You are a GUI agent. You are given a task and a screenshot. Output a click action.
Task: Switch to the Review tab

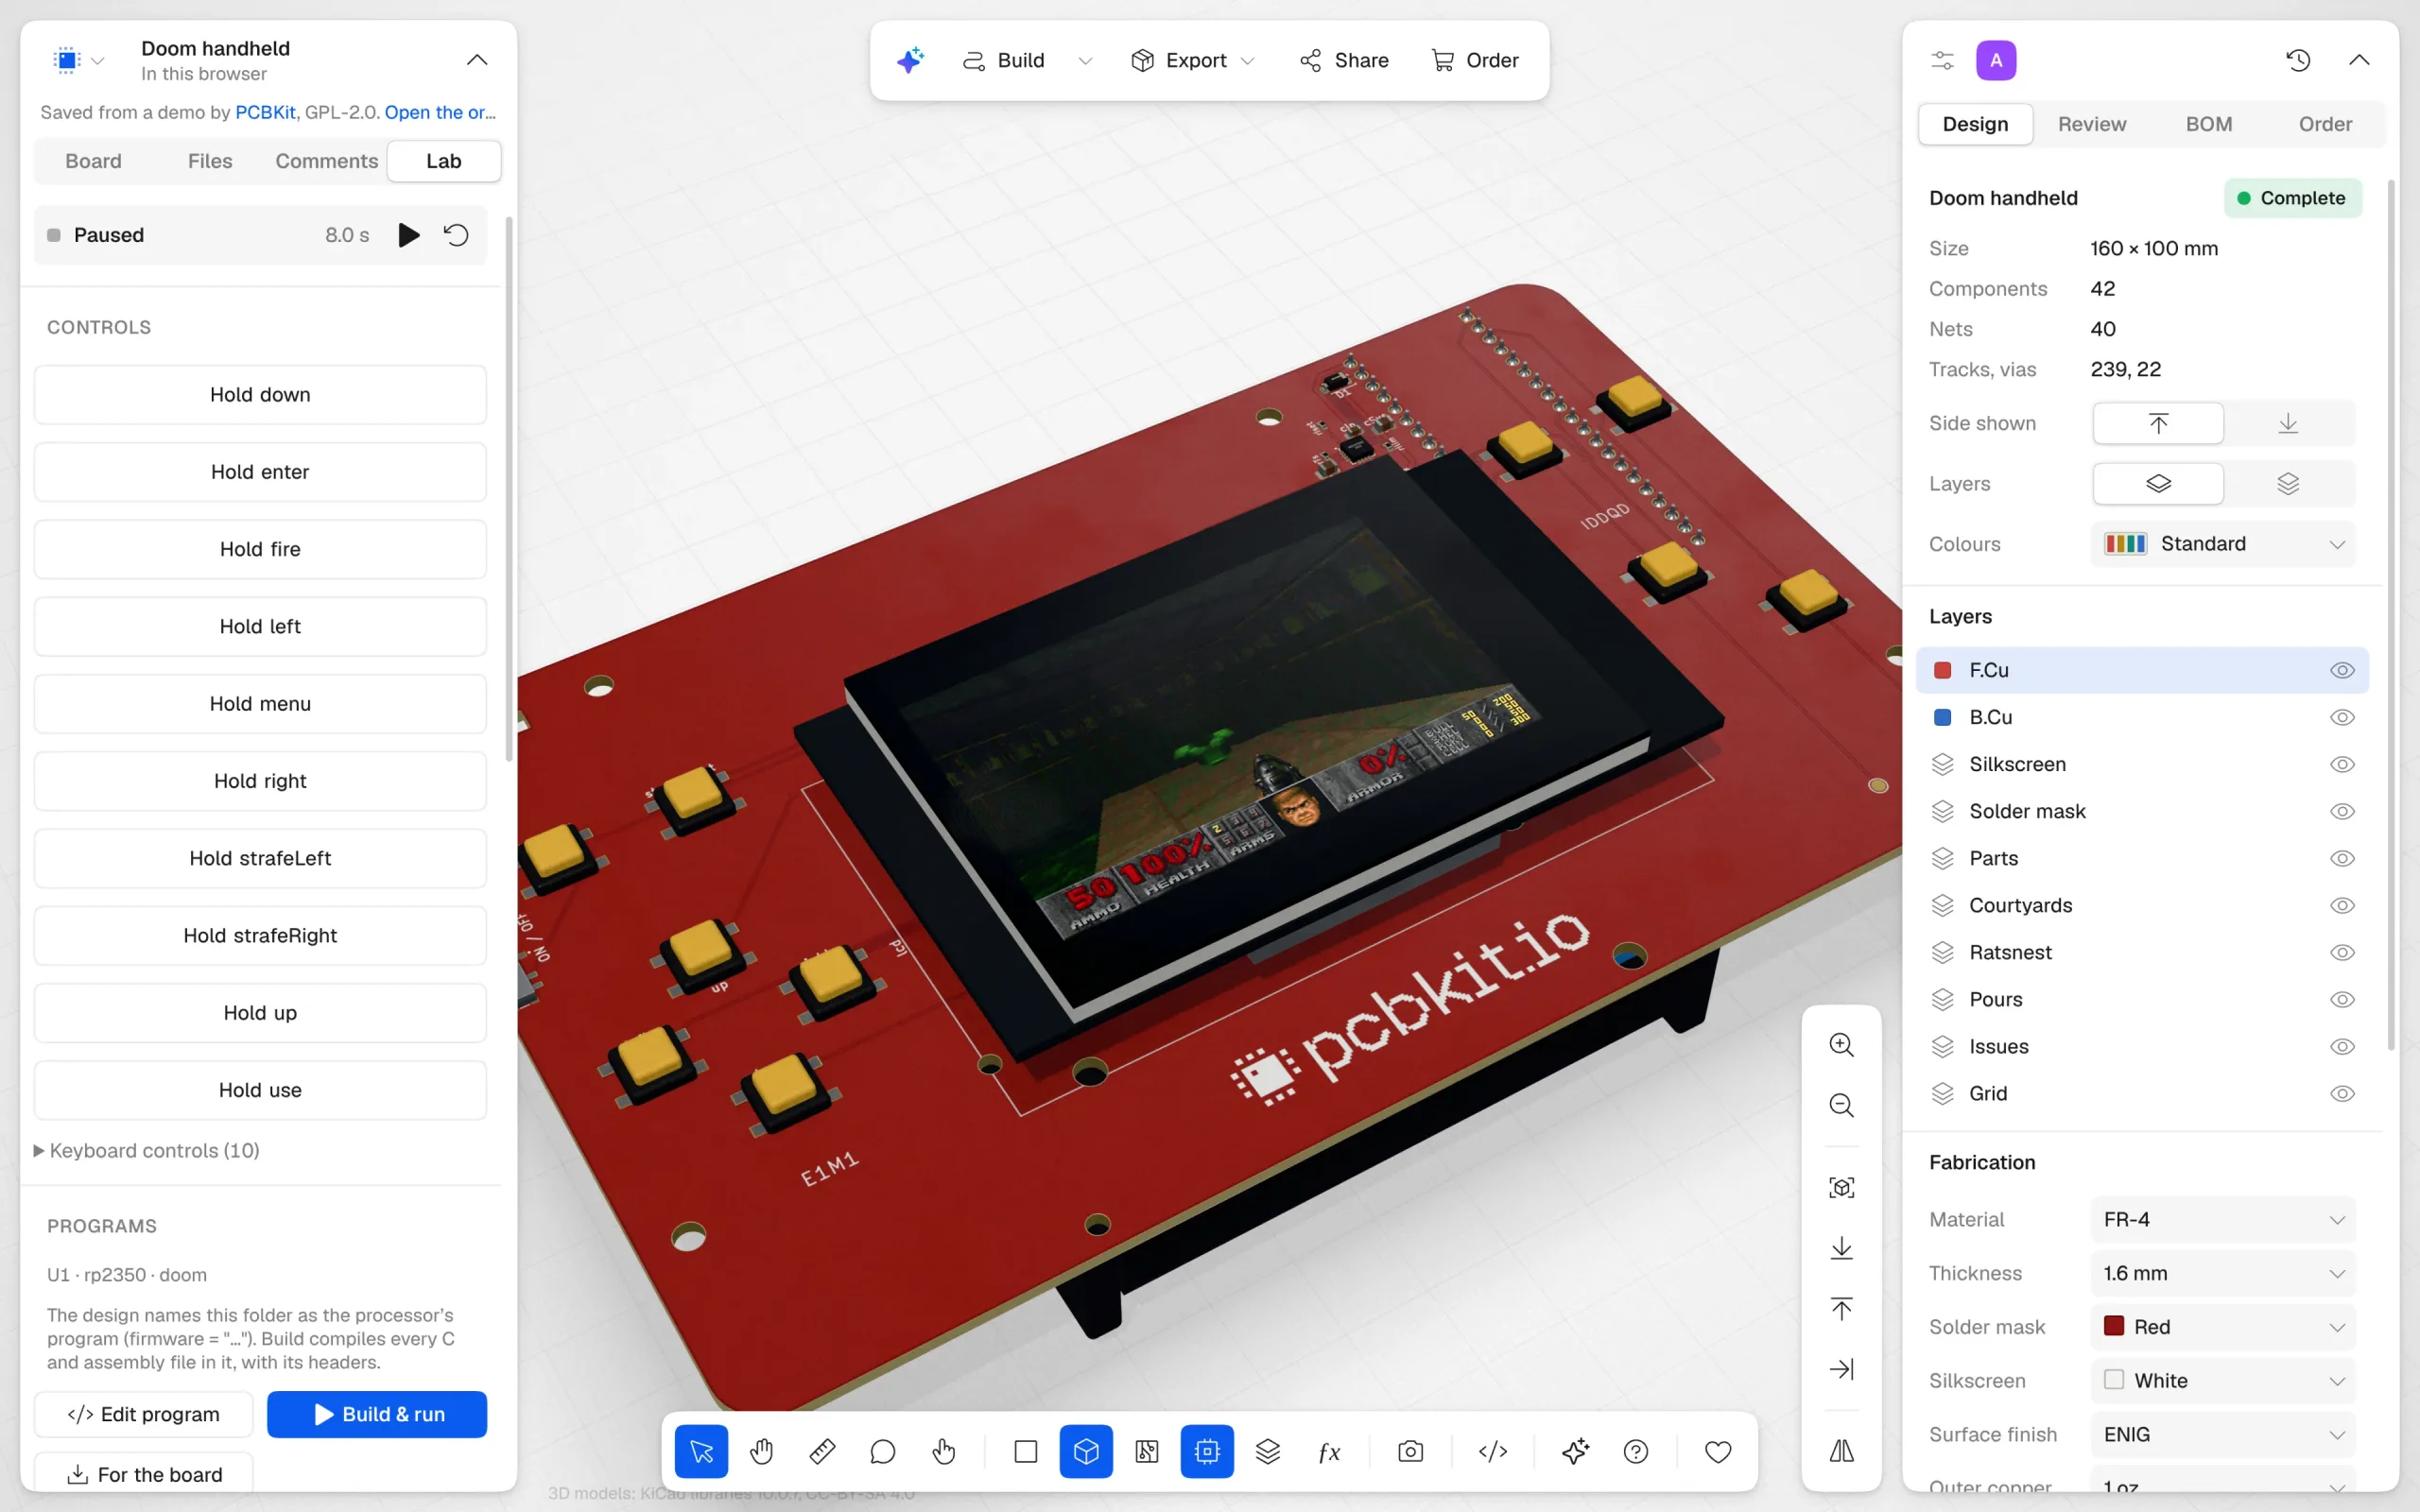(2092, 124)
